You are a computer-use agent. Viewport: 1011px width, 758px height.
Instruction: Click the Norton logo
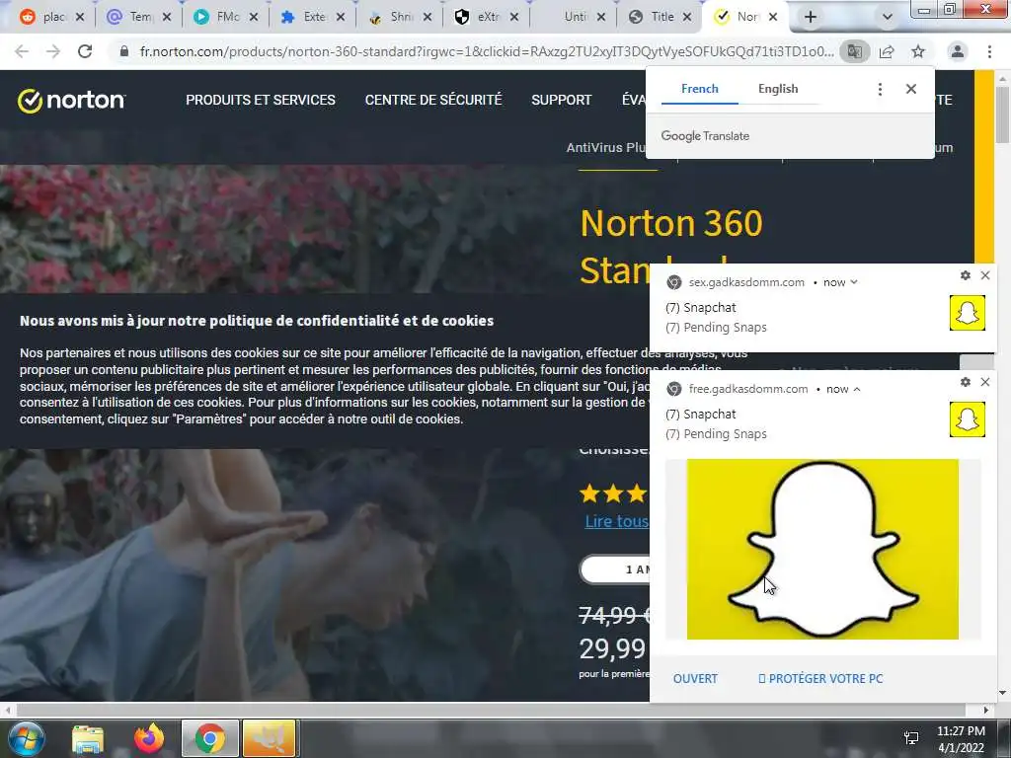click(x=71, y=100)
